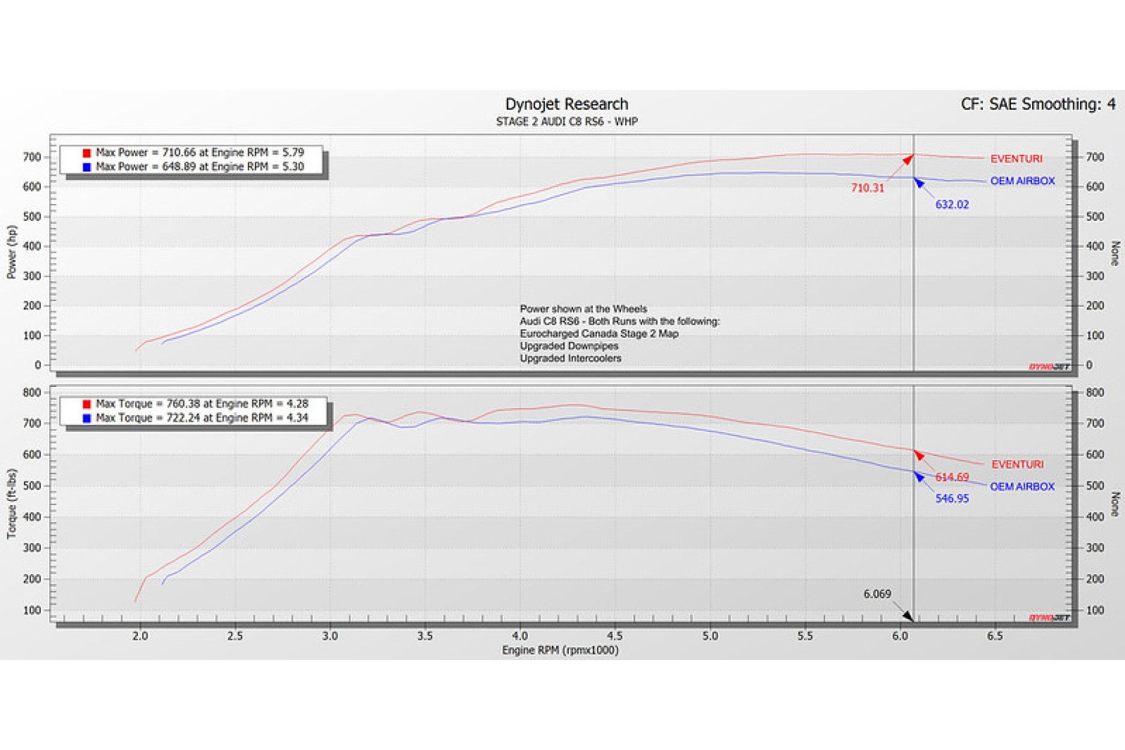The width and height of the screenshot is (1125, 750).
Task: Select the blue arrow marker at 632.02
Action: click(919, 182)
